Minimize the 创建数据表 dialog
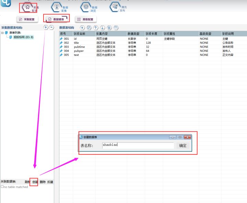 coord(173,137)
